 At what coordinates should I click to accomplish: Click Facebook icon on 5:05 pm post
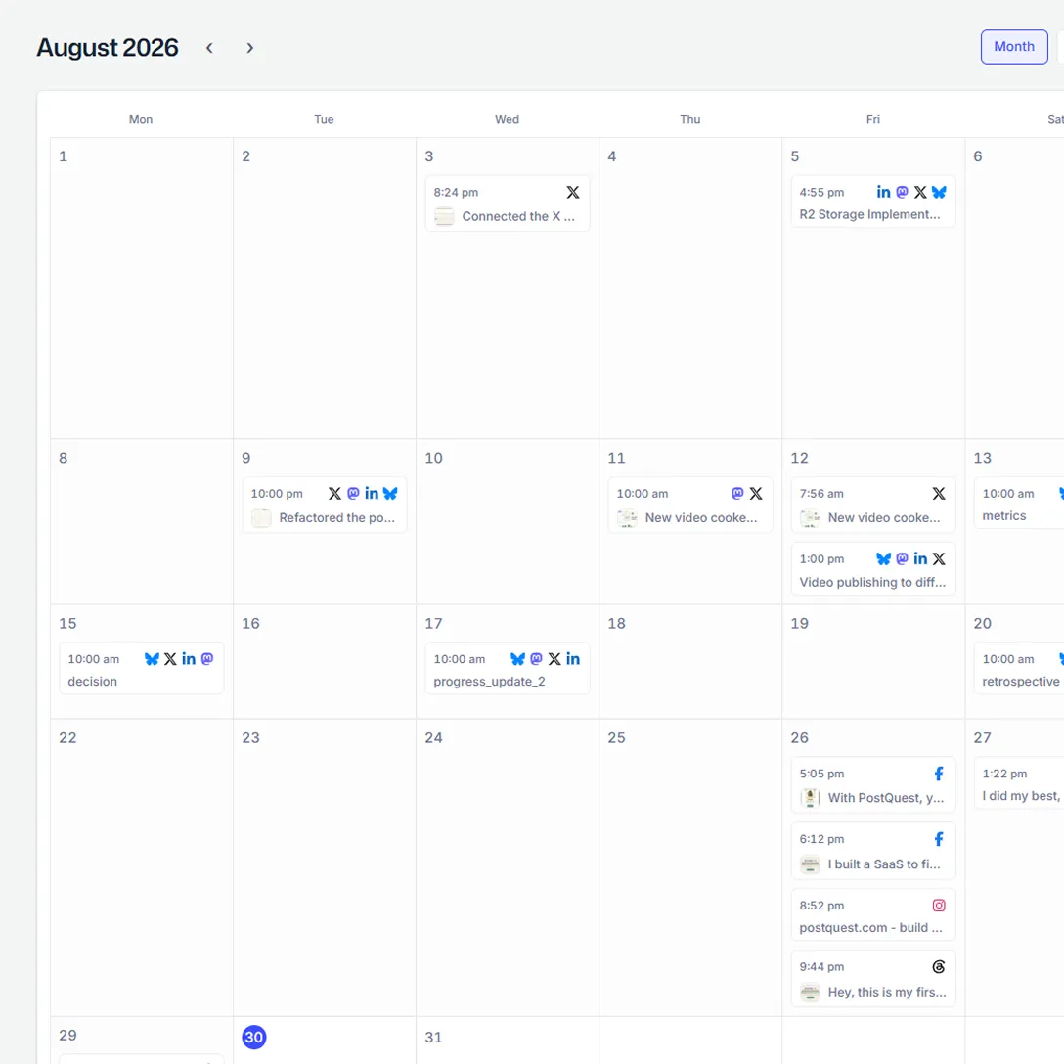[x=939, y=774]
